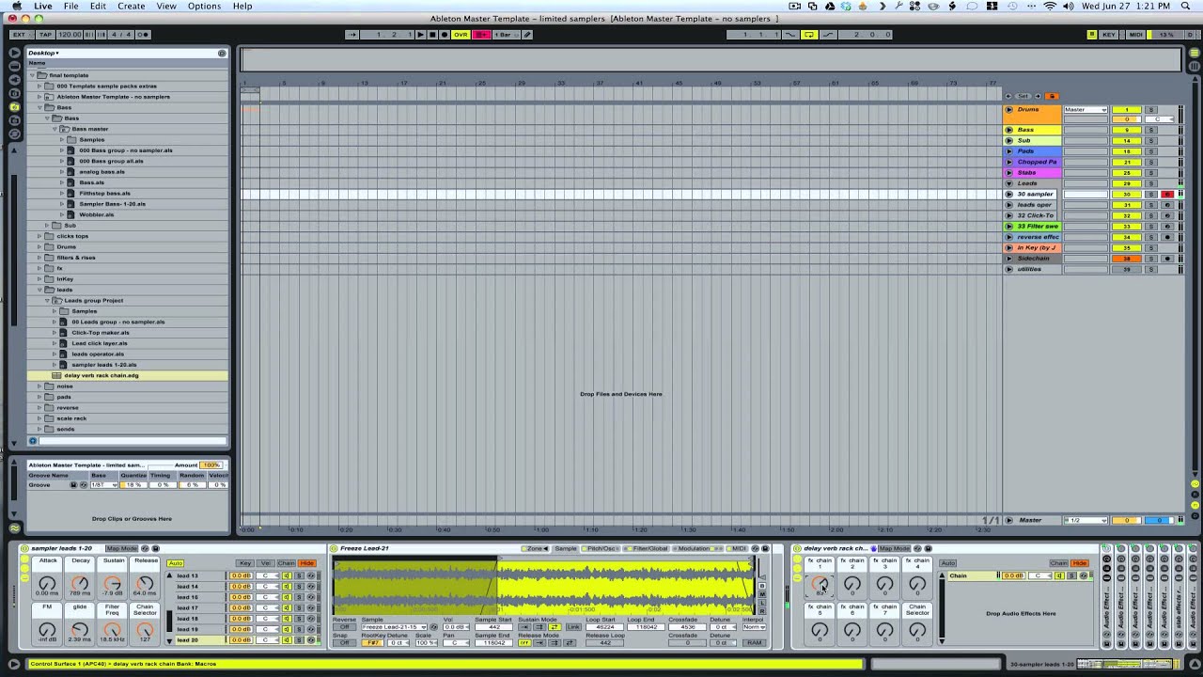Open the 1 Bar quantization menu
Screen dimensions: 1203x677
click(507, 35)
